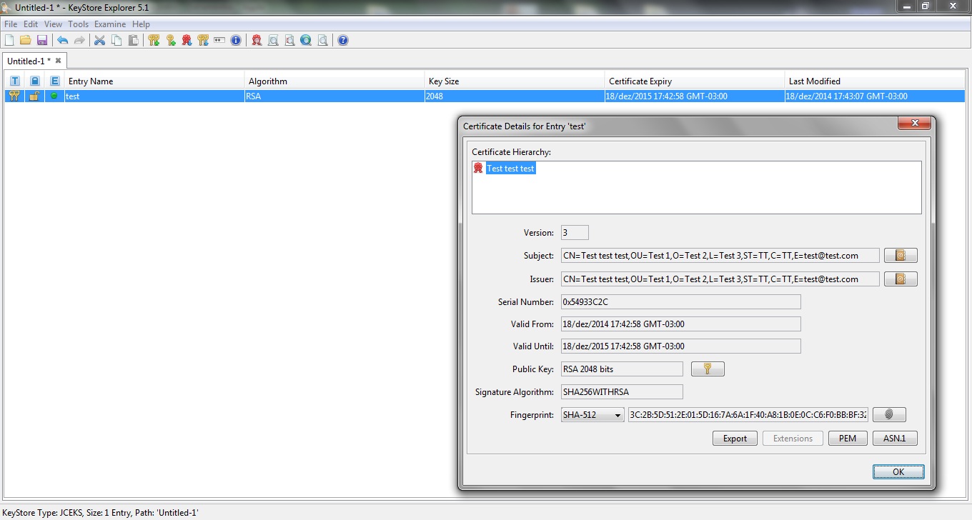This screenshot has width=972, height=520.
Task: Click the unlocked padlock icon of entry test
Action: (34, 96)
